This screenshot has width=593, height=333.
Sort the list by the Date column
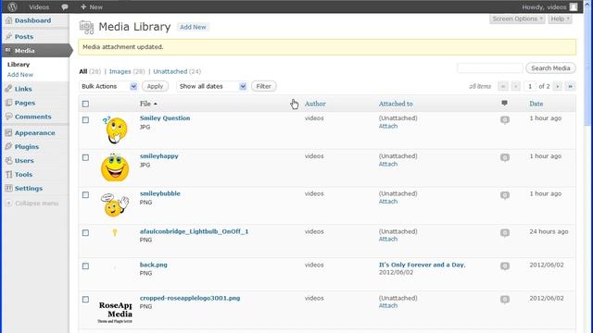point(536,104)
